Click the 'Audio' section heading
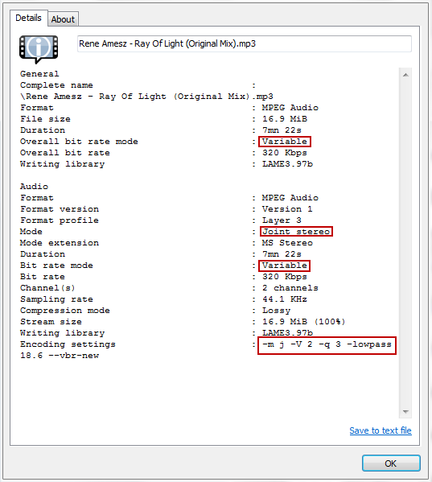This screenshot has width=432, height=482. 34,187
